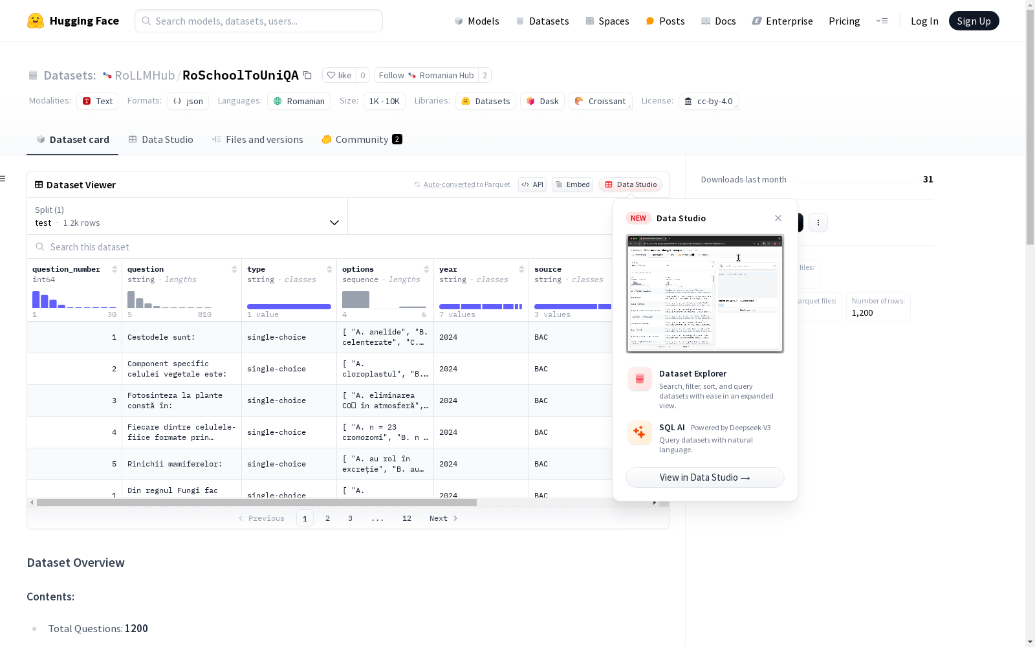The width and height of the screenshot is (1035, 647).
Task: Click the horizontal table scrollbar
Action: coord(257,502)
